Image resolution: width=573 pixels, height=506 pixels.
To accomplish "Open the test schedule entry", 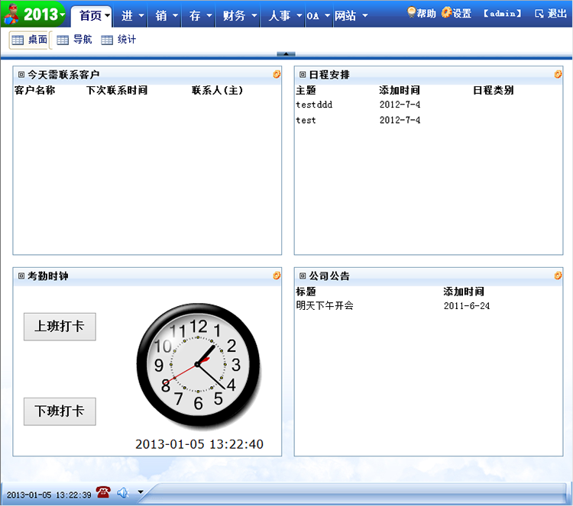I will coord(306,120).
